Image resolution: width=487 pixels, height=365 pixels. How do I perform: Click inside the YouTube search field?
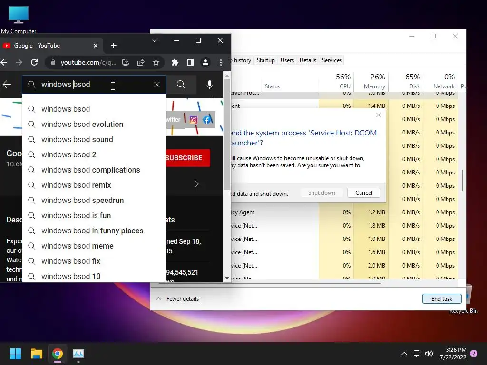94,85
